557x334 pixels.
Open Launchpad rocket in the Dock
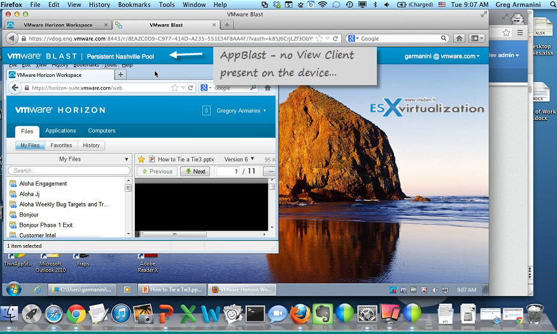32,314
